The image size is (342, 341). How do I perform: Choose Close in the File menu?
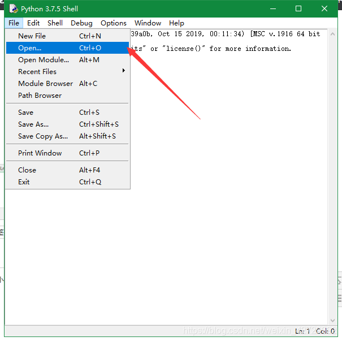pos(67,170)
